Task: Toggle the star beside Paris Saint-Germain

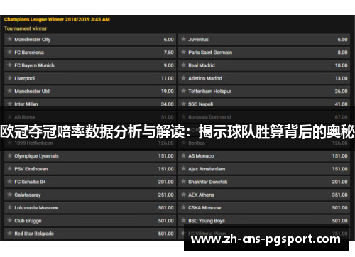Action: tap(183, 52)
